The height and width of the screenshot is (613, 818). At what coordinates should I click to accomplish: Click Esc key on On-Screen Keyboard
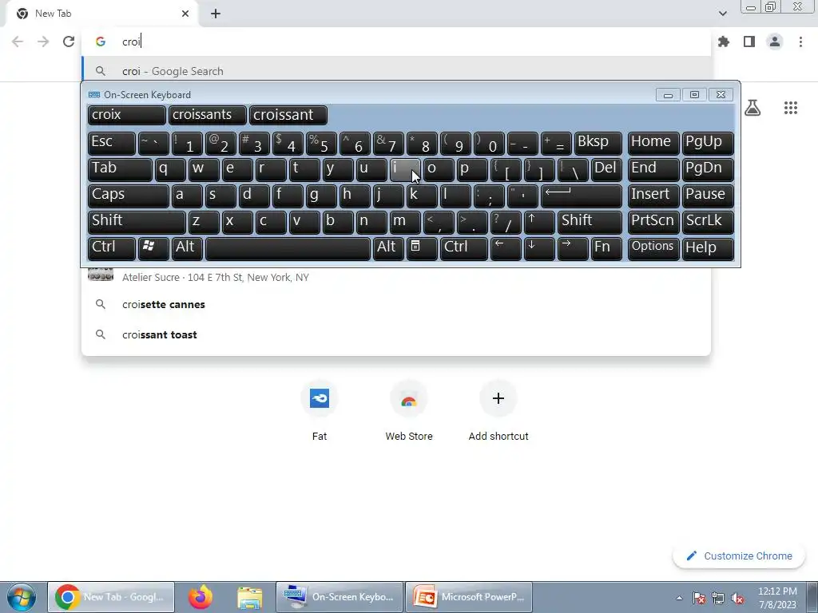point(112,143)
